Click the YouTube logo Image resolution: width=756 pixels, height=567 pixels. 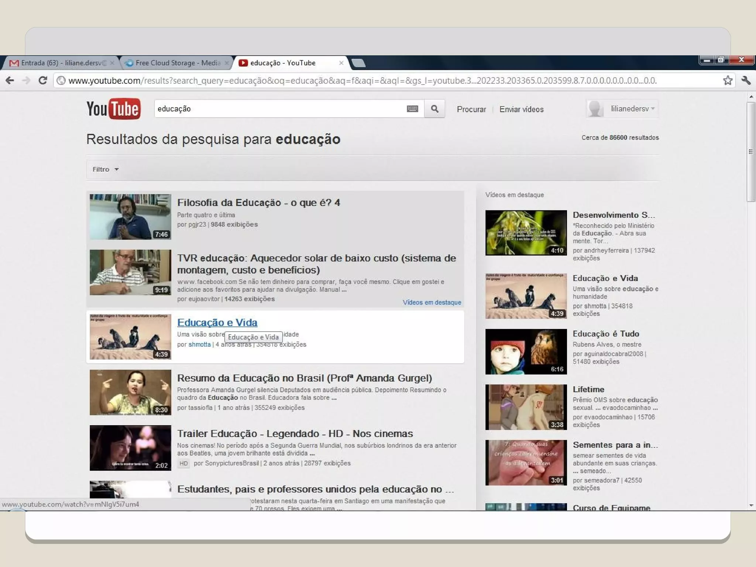click(113, 109)
